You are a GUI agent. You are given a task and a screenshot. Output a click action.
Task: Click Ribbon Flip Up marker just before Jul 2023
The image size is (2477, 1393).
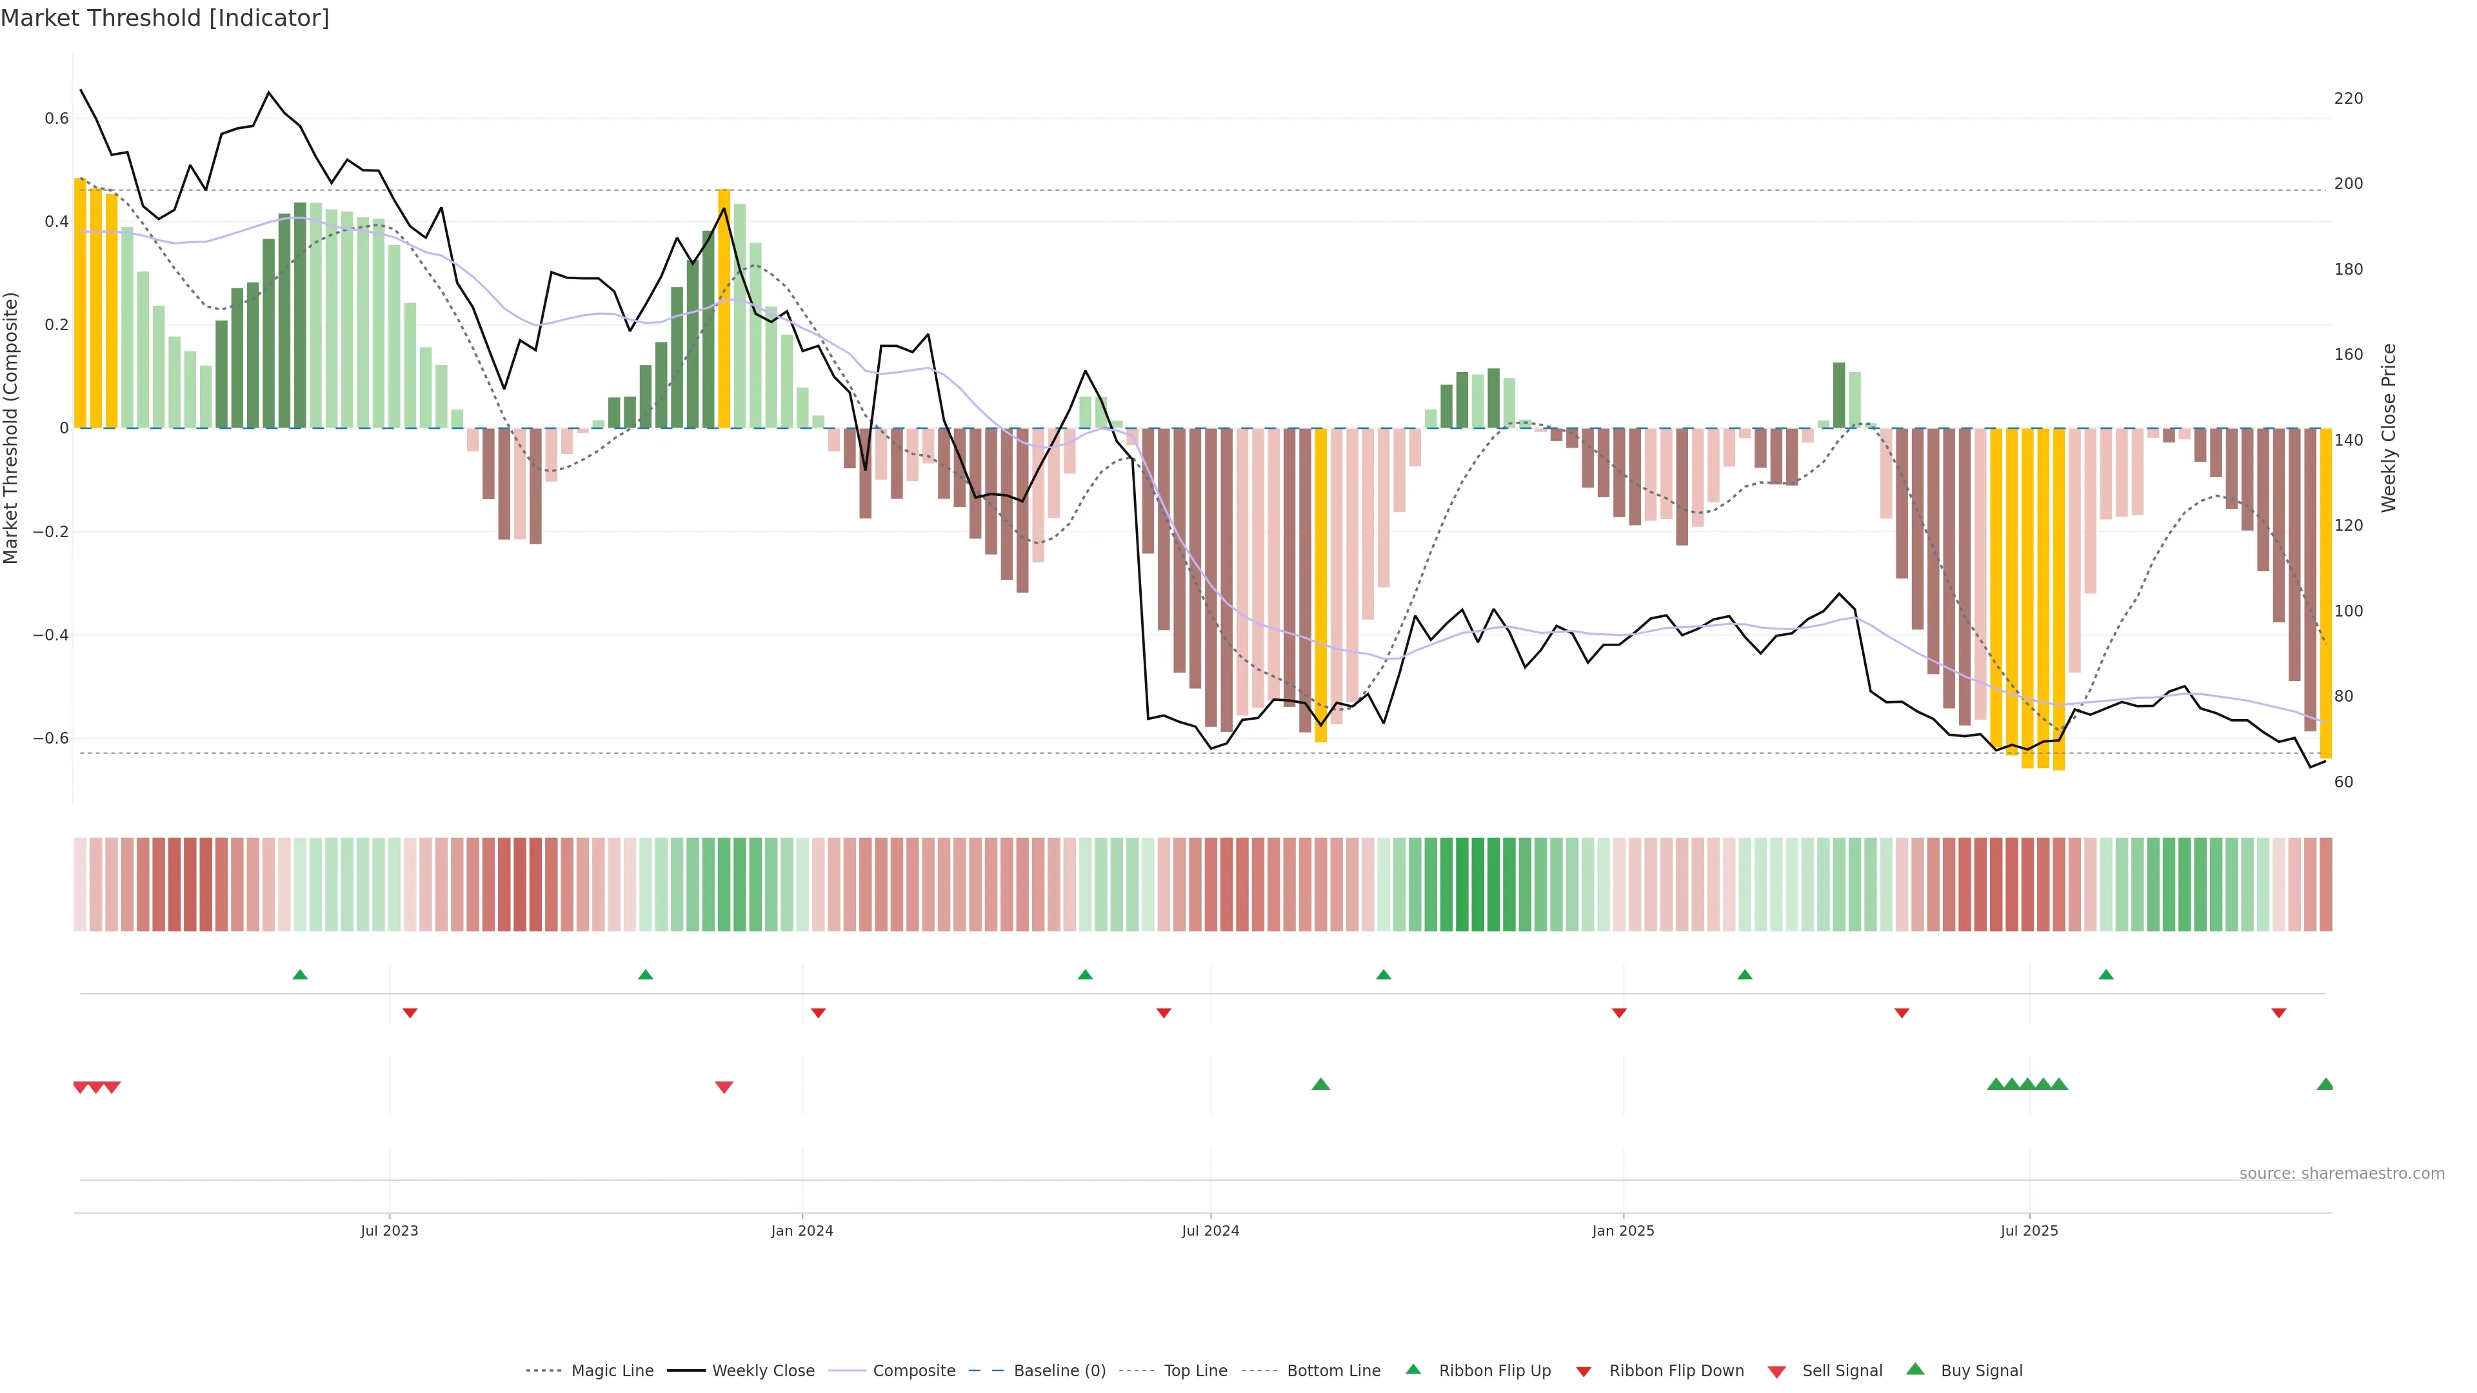(300, 975)
